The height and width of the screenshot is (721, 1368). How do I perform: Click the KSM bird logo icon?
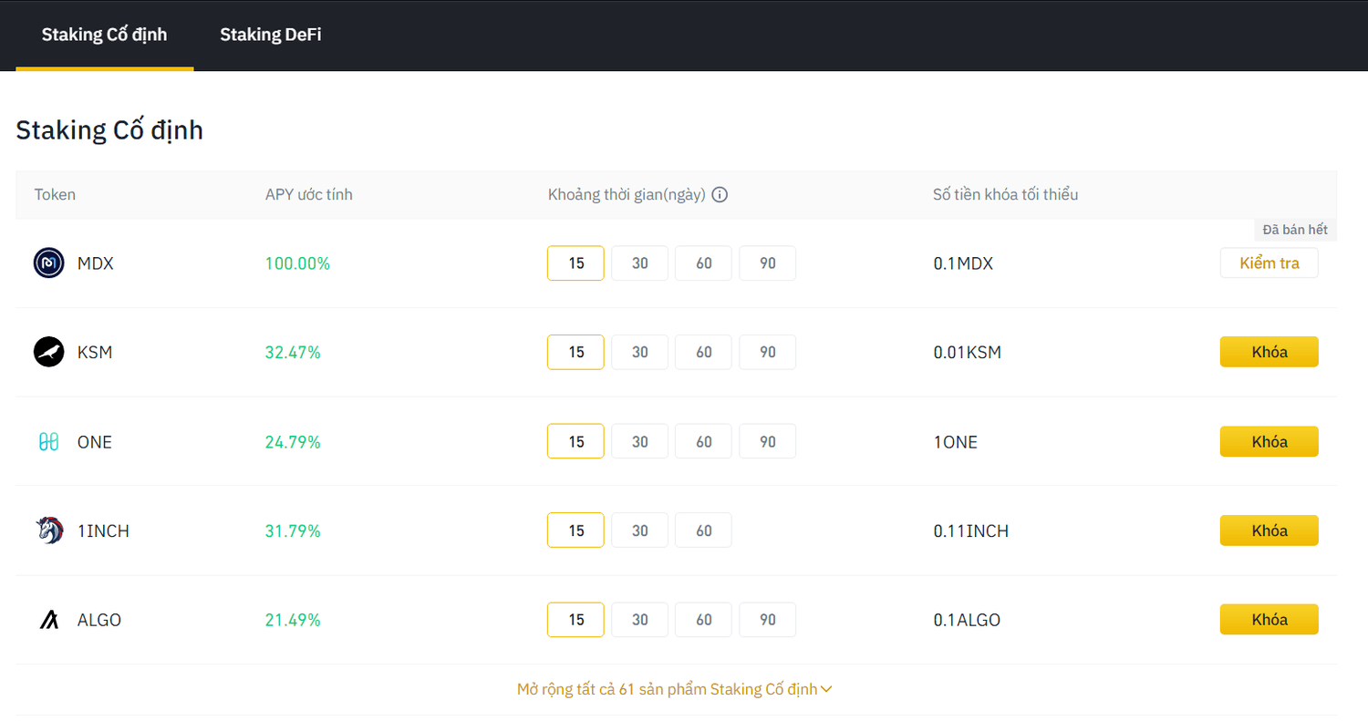[49, 352]
